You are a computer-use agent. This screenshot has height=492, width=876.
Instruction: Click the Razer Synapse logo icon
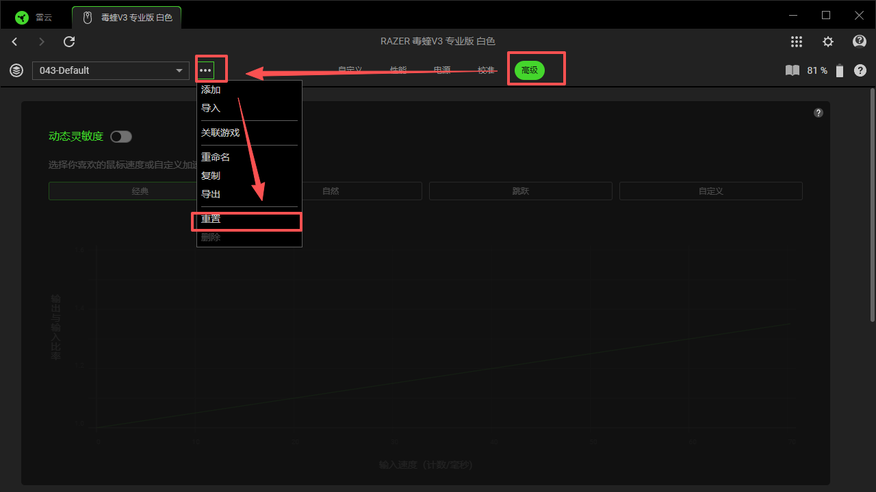[x=23, y=18]
